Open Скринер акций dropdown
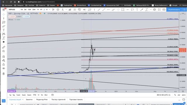 [x=16, y=99]
